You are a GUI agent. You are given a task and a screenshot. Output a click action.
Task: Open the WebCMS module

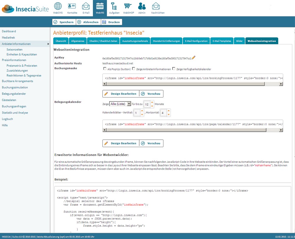point(58,8)
